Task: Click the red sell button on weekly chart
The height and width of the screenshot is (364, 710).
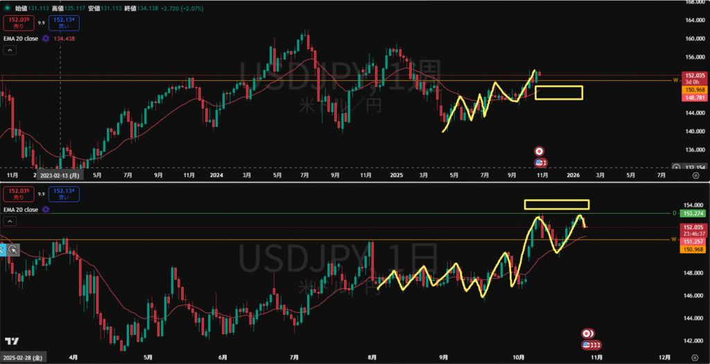Action: pyautogui.click(x=17, y=22)
